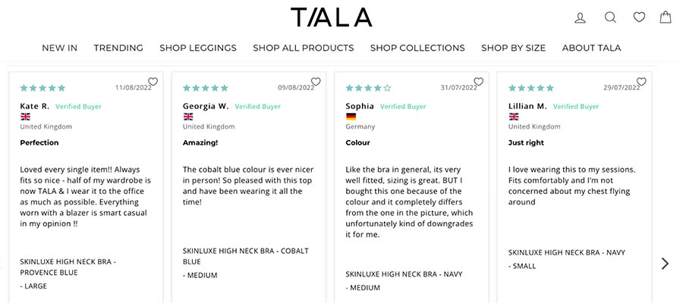Like Kate R.'s review with heart
Image resolution: width=683 pixels, height=303 pixels.
[153, 82]
